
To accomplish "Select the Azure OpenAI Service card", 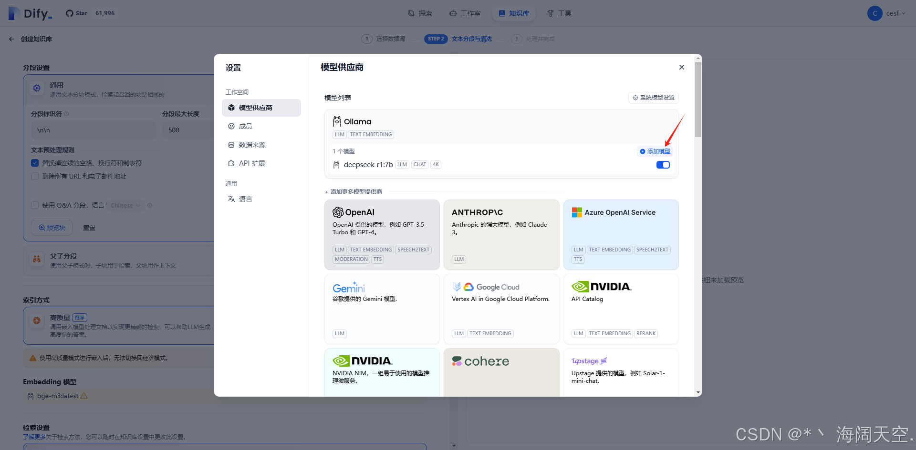I will (621, 235).
